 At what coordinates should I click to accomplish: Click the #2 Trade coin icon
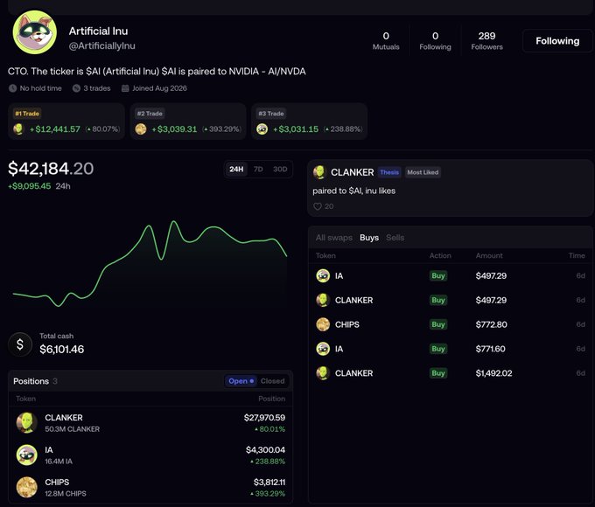click(141, 128)
